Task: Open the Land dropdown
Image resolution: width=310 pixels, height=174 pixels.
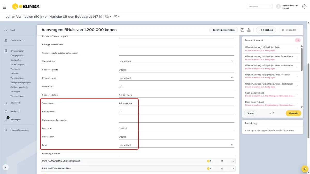Action: pos(176,145)
